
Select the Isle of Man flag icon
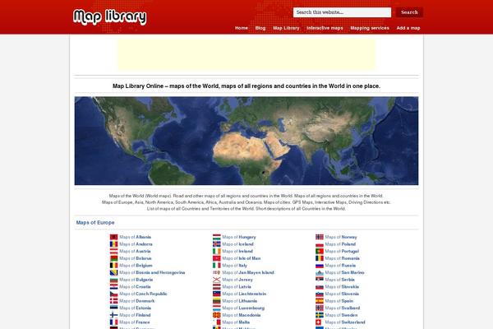217,258
